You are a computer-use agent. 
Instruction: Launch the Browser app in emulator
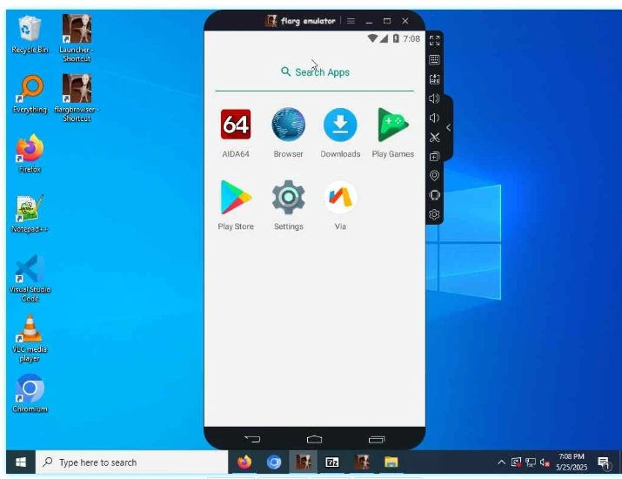pyautogui.click(x=289, y=125)
